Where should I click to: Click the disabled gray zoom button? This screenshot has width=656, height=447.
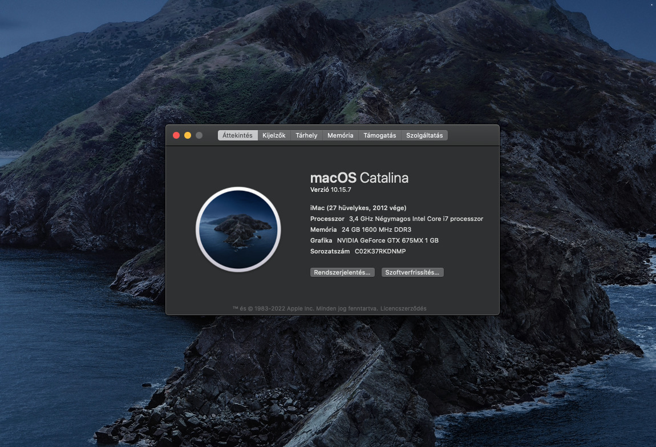199,135
